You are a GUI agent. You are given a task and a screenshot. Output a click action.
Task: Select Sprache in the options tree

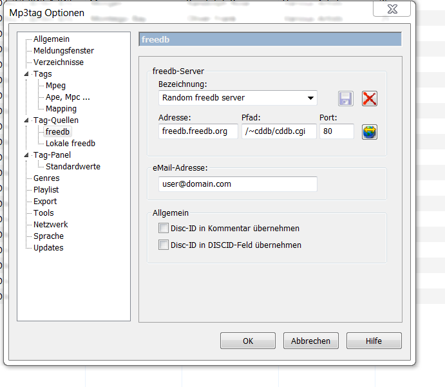[x=48, y=236]
